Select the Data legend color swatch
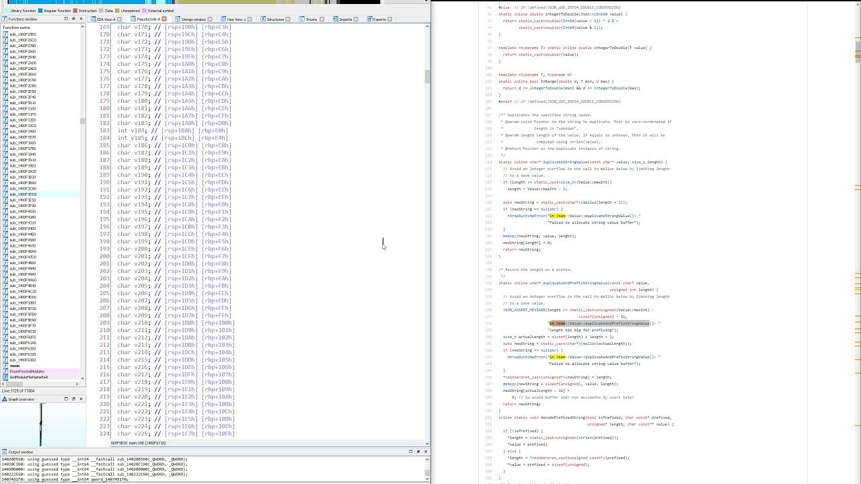This screenshot has height=484, width=861. point(102,11)
